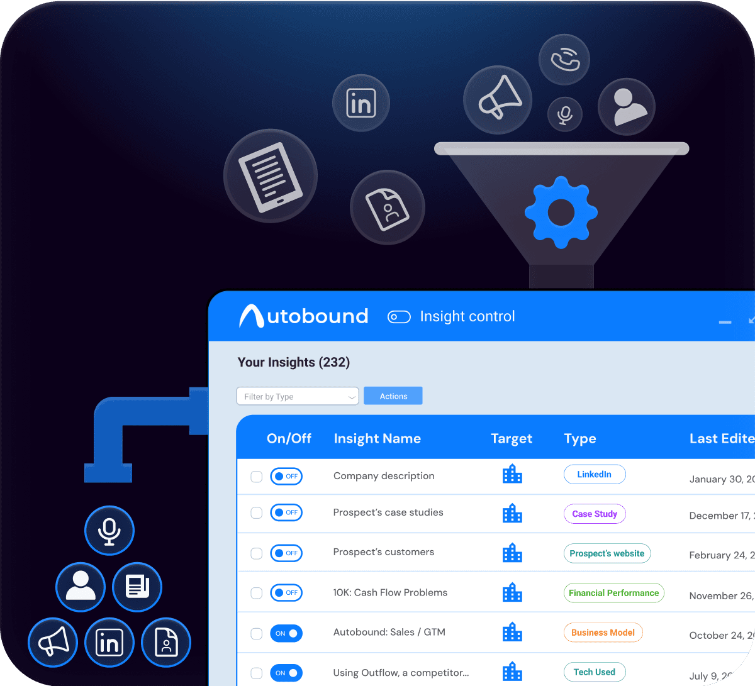The image size is (755, 686).
Task: Open the Filter by Type dropdown
Action: pyautogui.click(x=297, y=396)
